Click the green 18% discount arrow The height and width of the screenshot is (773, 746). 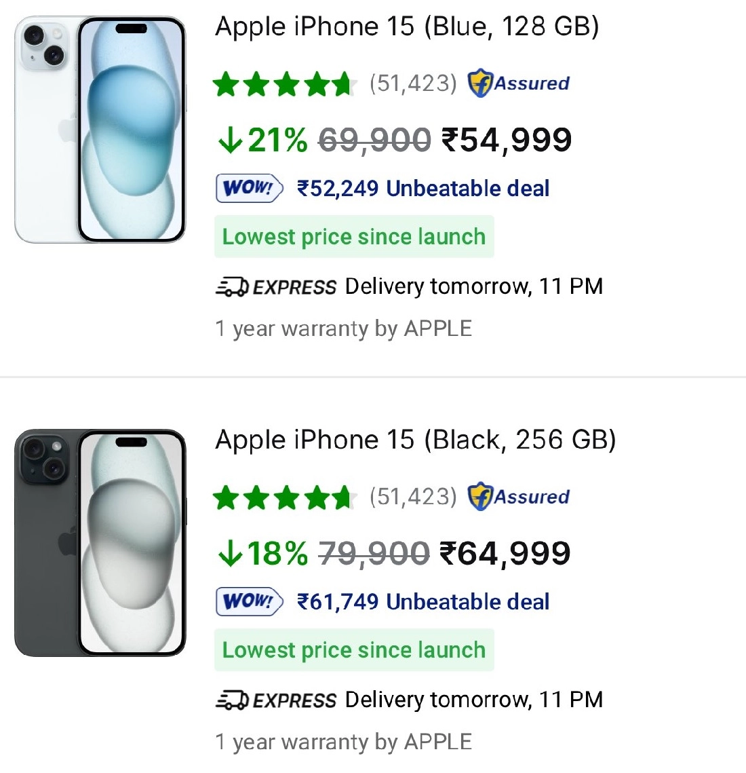coord(231,554)
